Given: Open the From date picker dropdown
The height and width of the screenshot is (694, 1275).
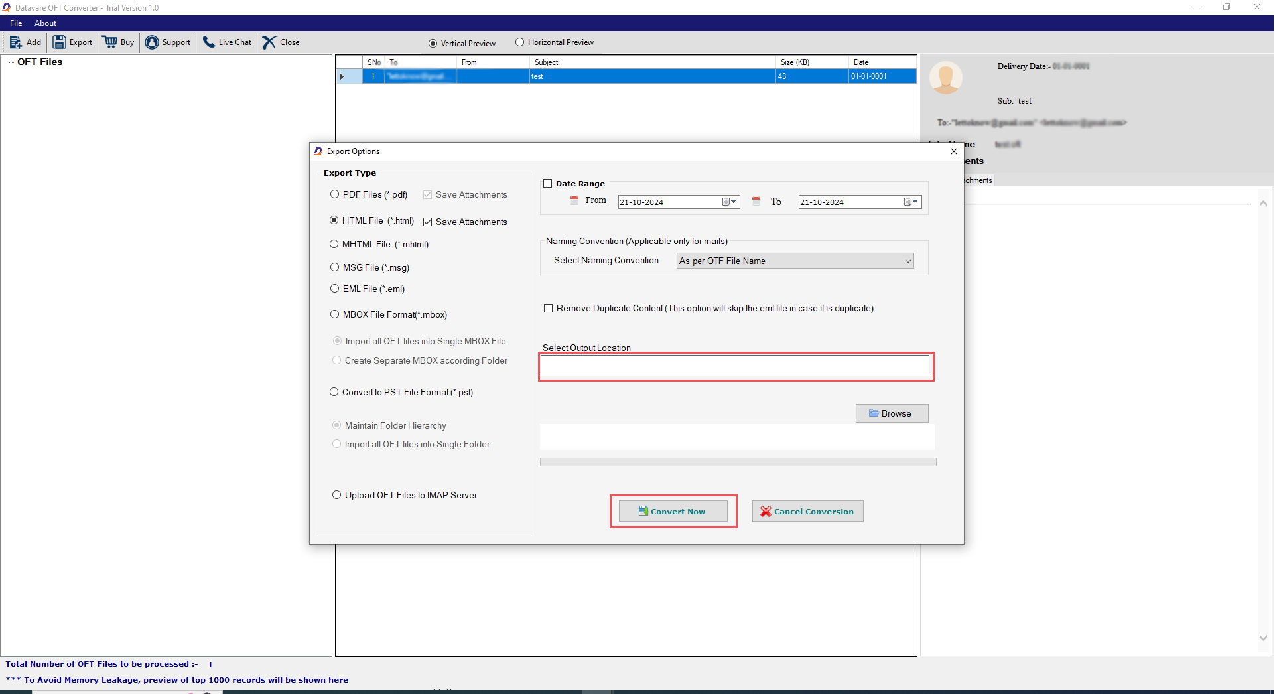Looking at the screenshot, I should coord(730,202).
